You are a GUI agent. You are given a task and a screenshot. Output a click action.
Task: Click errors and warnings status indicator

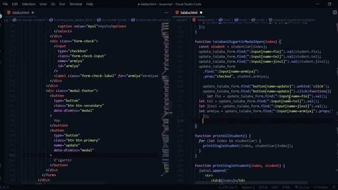coord(4,187)
